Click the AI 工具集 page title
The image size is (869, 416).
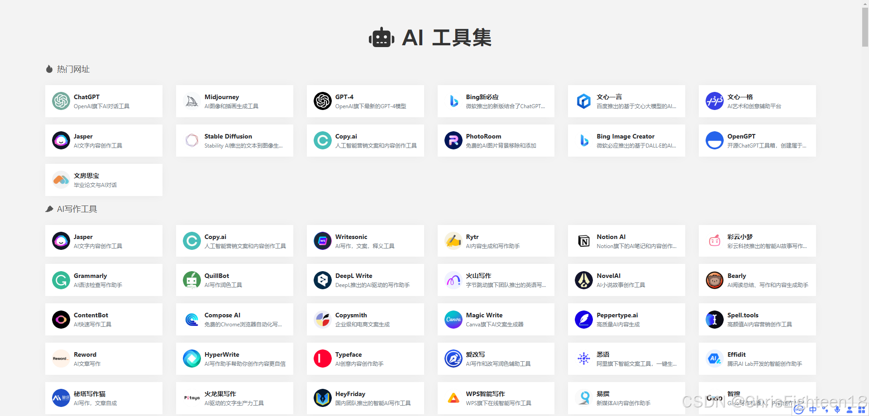[x=430, y=38]
